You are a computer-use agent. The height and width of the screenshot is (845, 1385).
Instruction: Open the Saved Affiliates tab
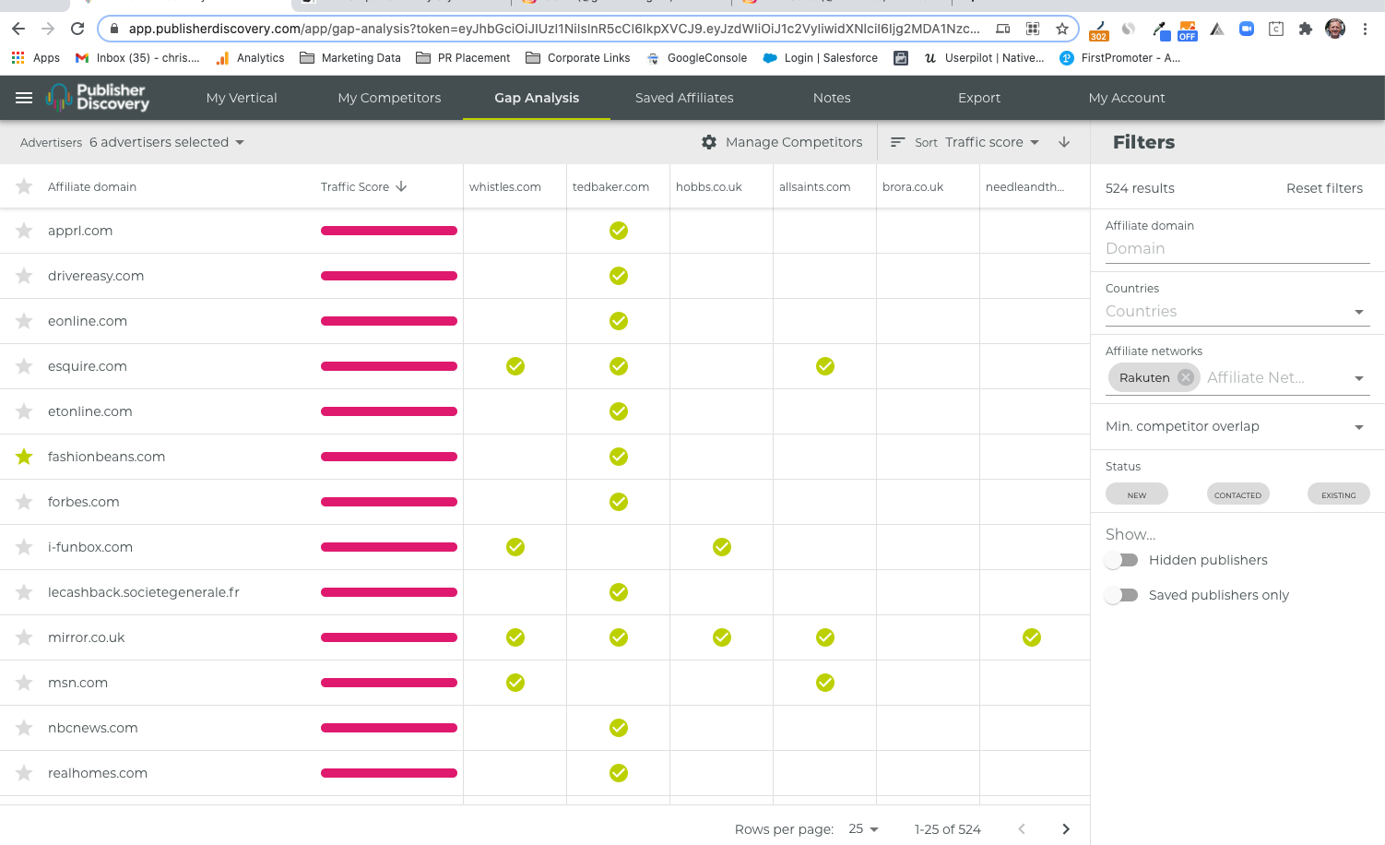(x=684, y=98)
